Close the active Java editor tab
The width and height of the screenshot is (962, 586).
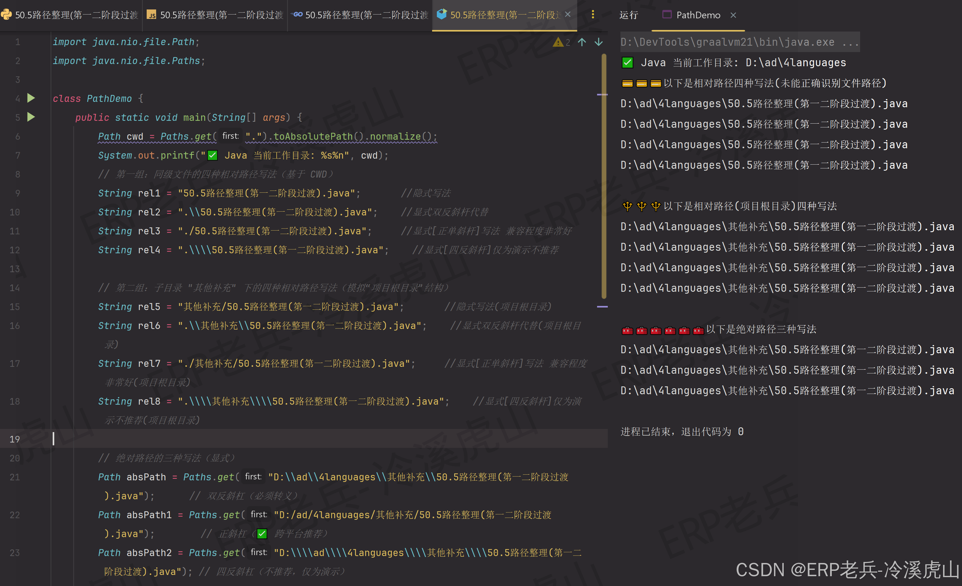click(x=568, y=15)
